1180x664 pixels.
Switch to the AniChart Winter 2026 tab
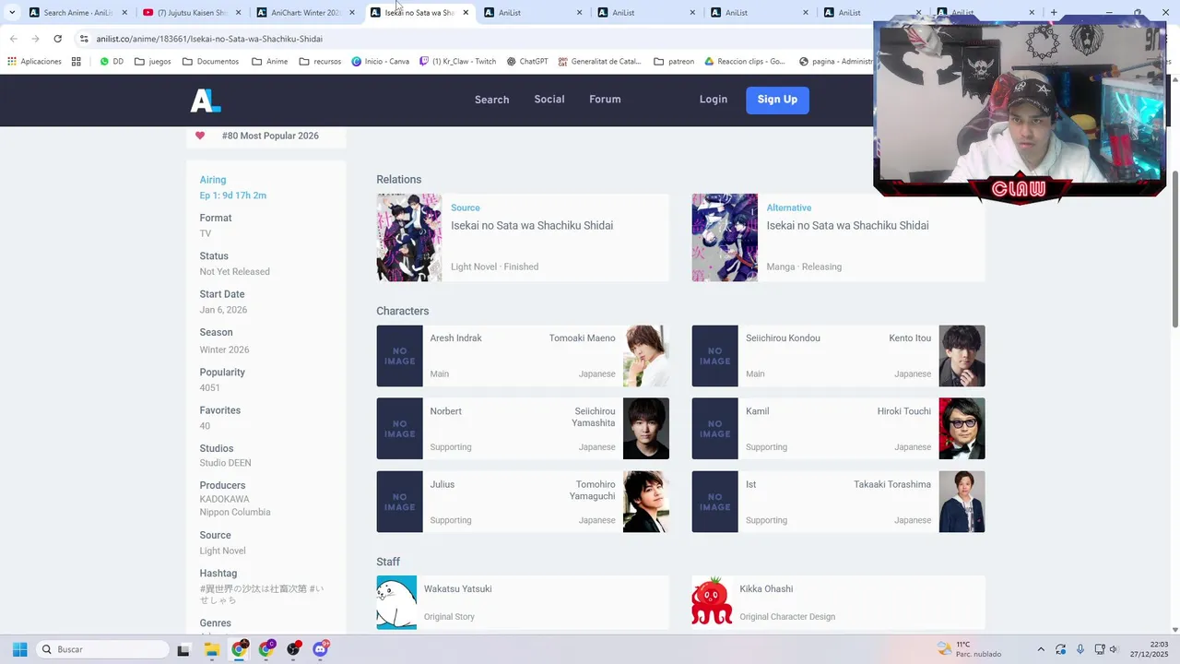point(306,13)
